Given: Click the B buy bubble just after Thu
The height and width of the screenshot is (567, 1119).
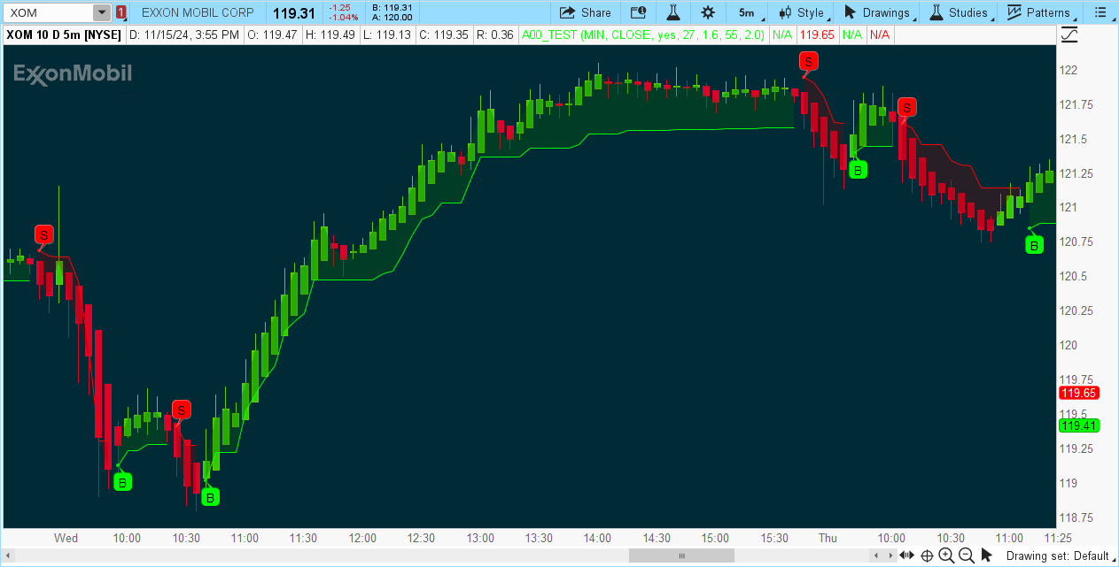Looking at the screenshot, I should coord(857,169).
